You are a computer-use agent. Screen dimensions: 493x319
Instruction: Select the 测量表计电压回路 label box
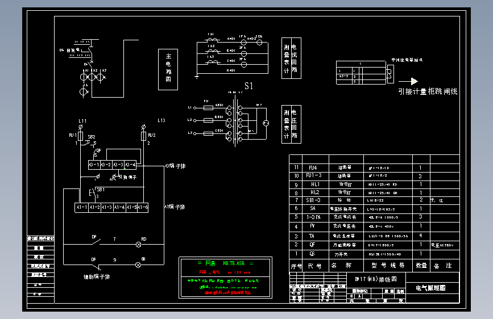pos(291,124)
